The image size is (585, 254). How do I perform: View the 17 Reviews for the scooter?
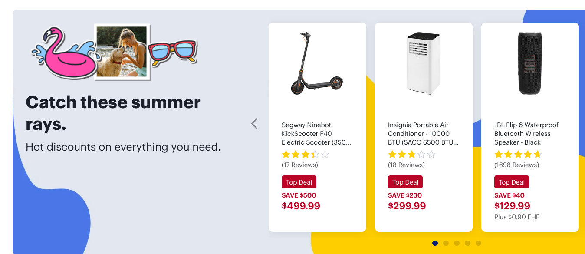pyautogui.click(x=300, y=165)
